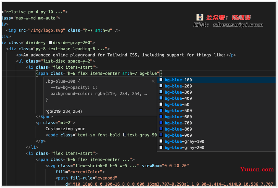The width and height of the screenshot is (278, 188).
Task: Open the /img/logo.svg path link
Action: point(47,30)
